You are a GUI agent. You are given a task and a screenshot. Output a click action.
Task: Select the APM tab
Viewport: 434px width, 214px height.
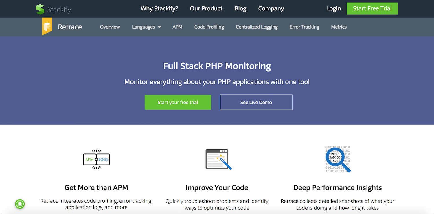pos(177,27)
